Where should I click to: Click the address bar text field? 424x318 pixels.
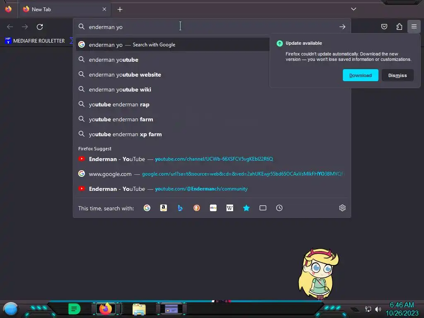coord(212,27)
